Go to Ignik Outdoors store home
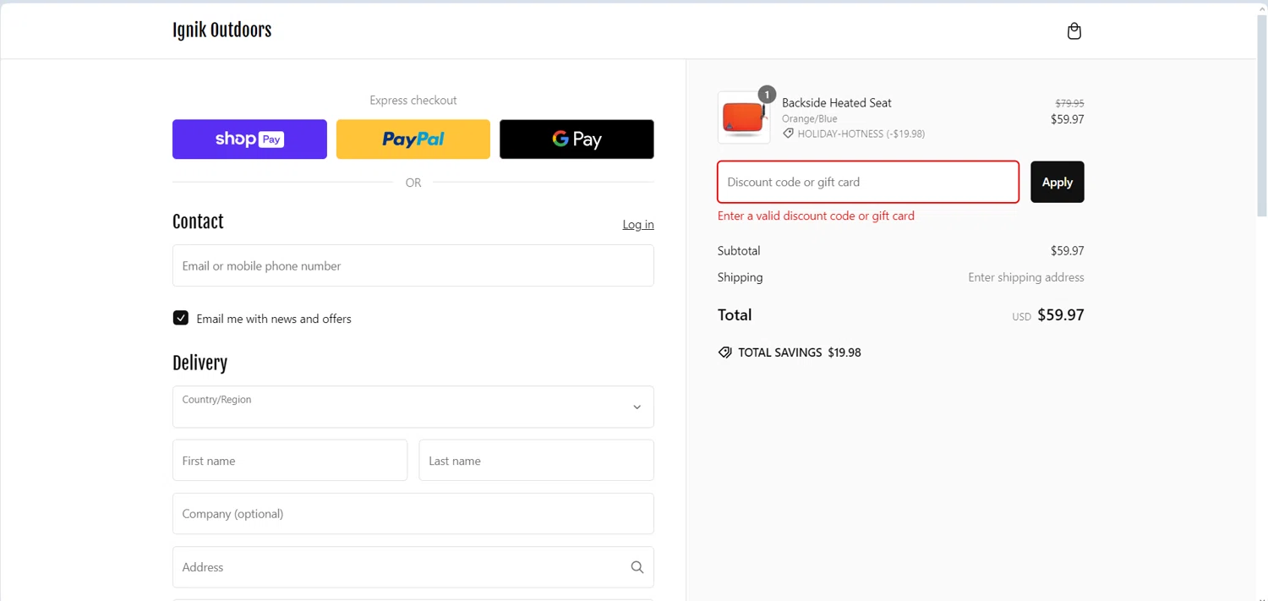Screen dimensions: 1268x601 coord(221,30)
